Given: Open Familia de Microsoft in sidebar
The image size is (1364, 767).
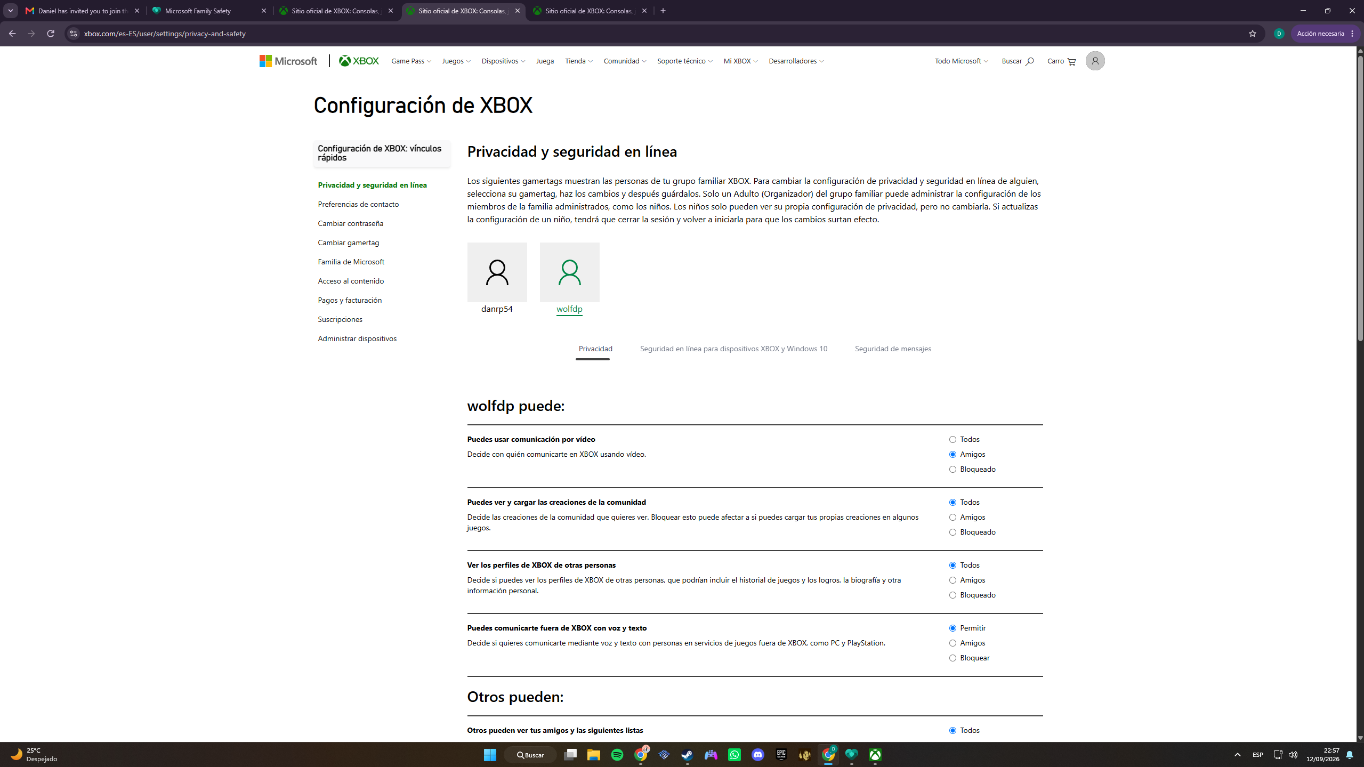Looking at the screenshot, I should [351, 262].
